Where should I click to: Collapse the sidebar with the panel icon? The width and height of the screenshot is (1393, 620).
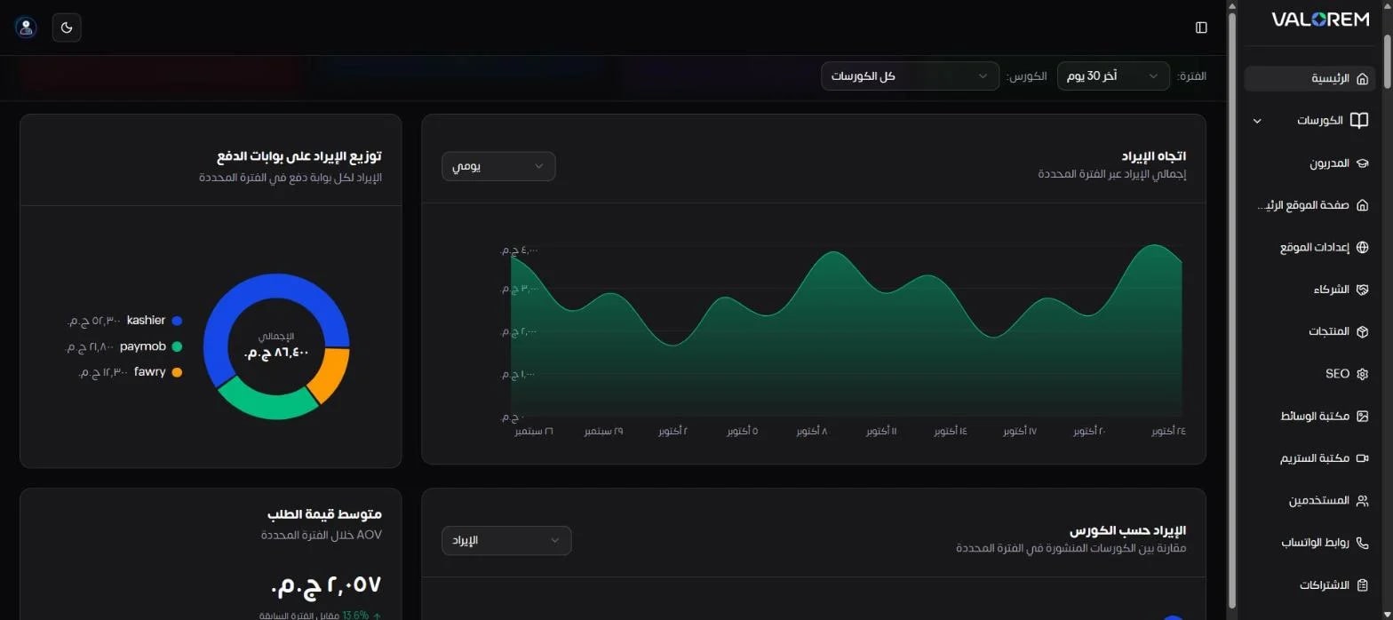pos(1201,28)
